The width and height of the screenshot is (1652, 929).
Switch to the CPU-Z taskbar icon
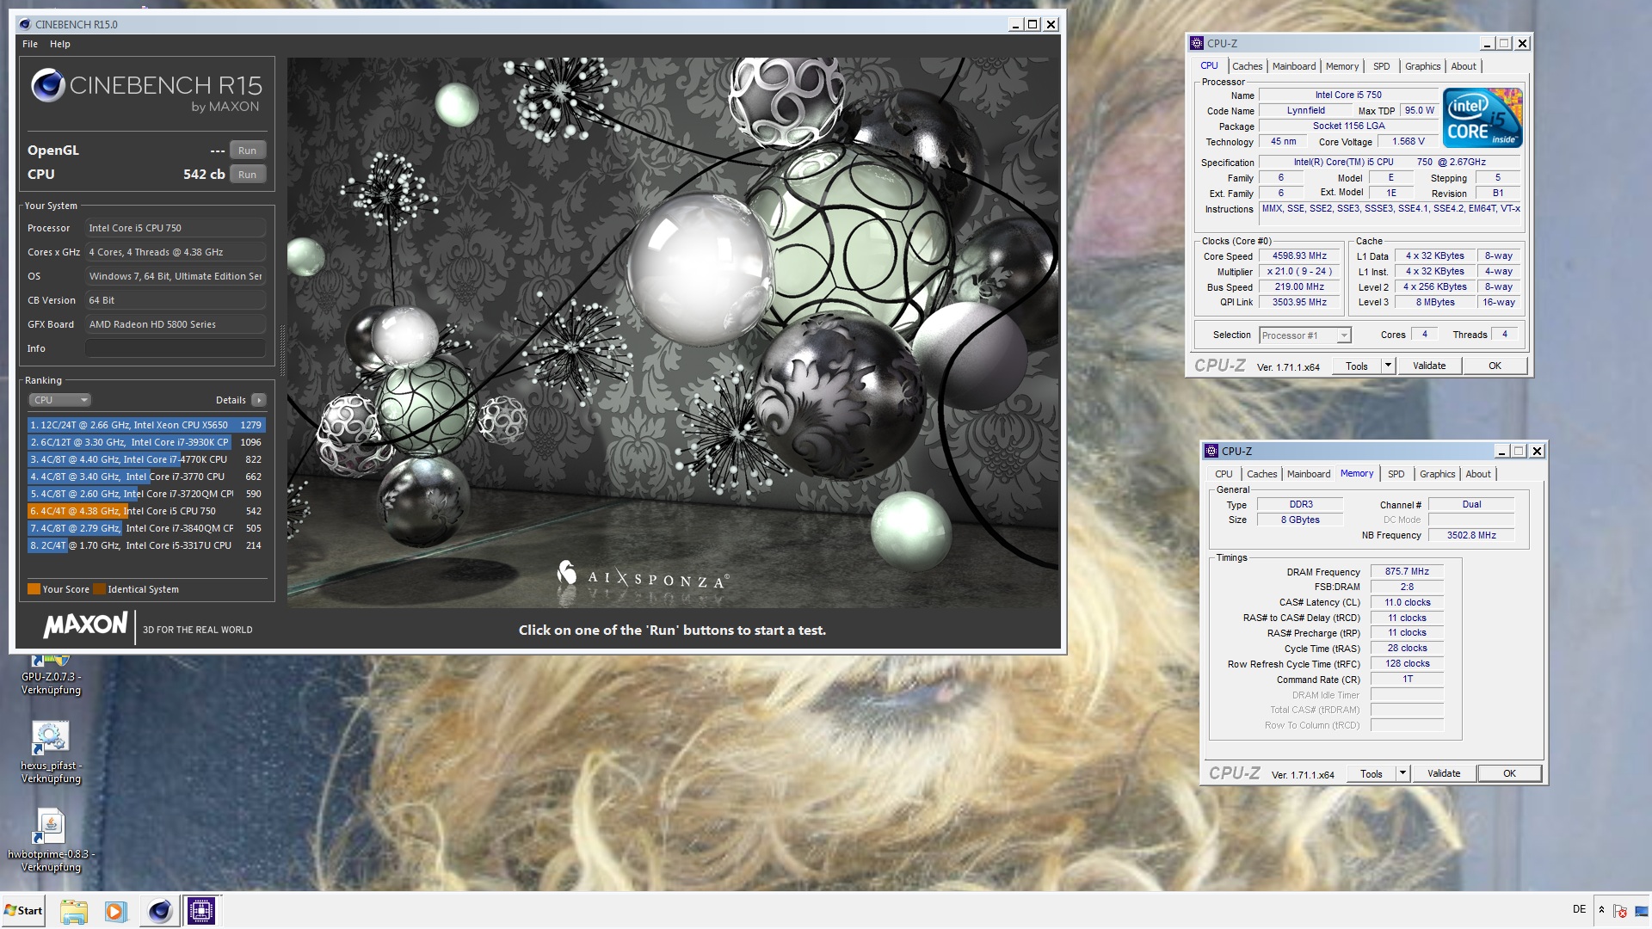[x=201, y=911]
